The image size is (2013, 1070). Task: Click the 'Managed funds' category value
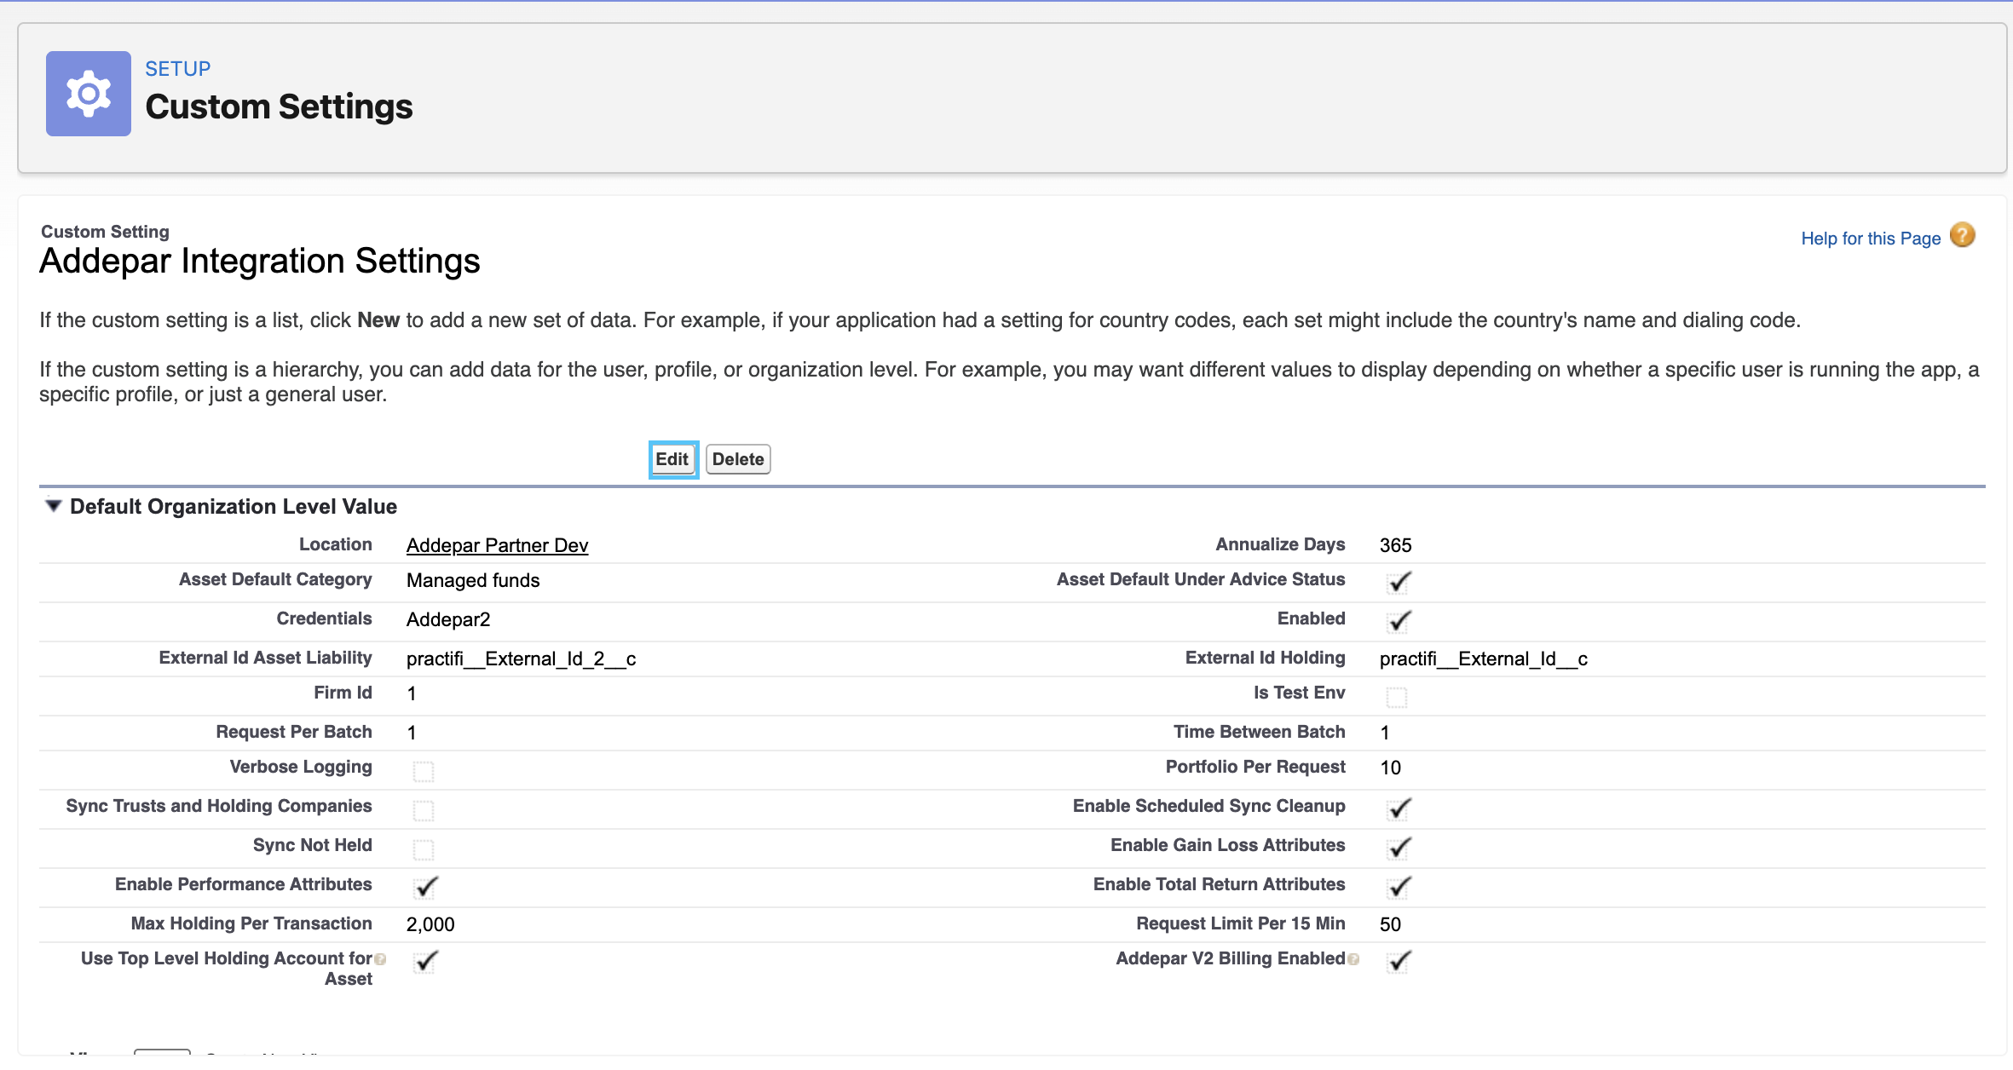point(473,580)
